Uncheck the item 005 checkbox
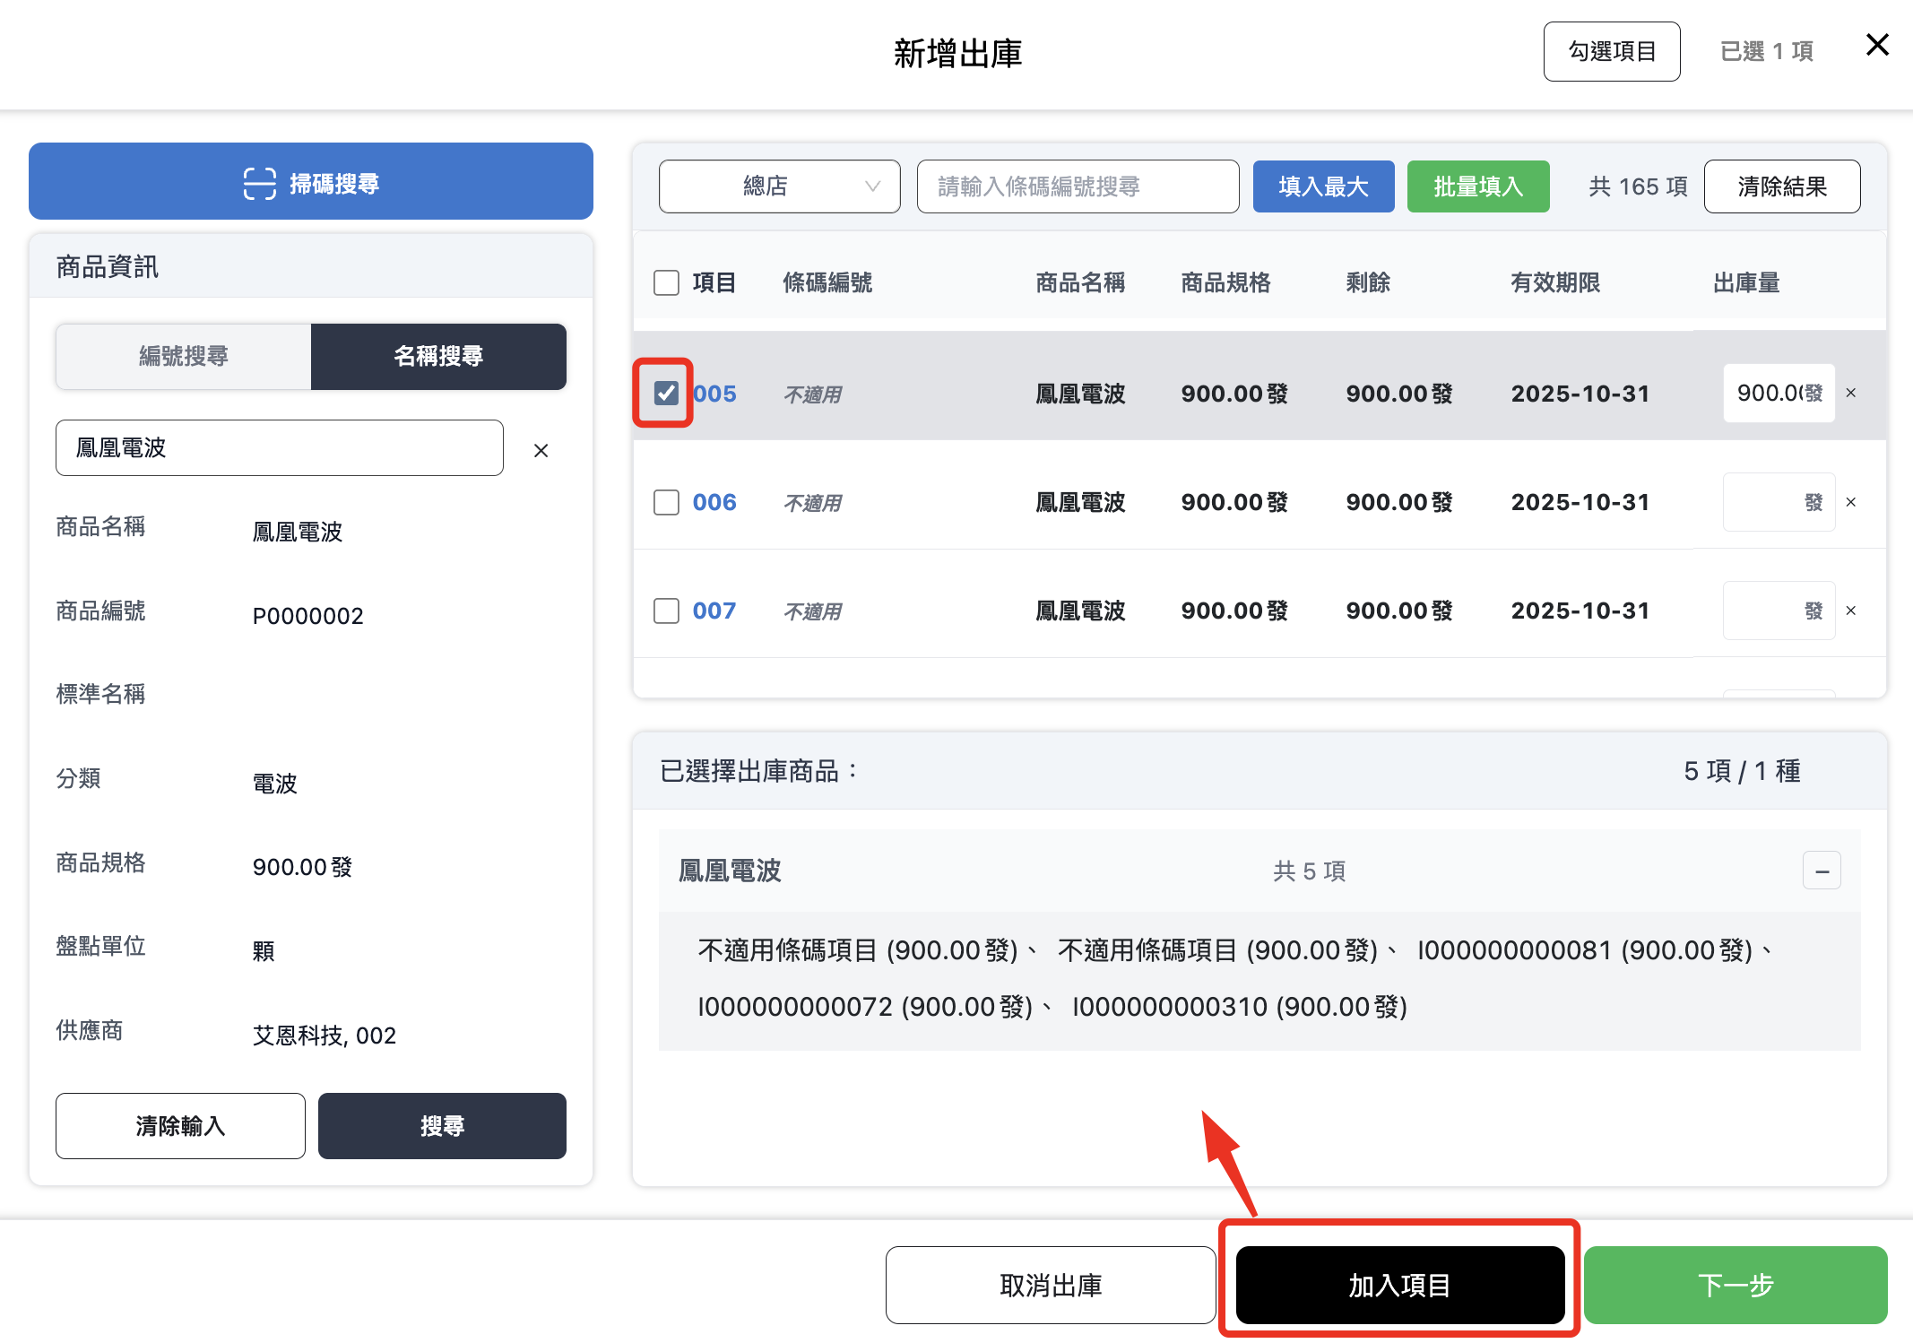The width and height of the screenshot is (1913, 1343). [666, 393]
